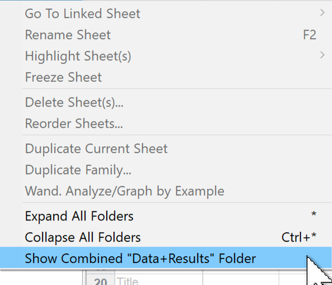The image size is (332, 285).
Task: Choose the Duplicate Family... entry
Action: click(78, 170)
